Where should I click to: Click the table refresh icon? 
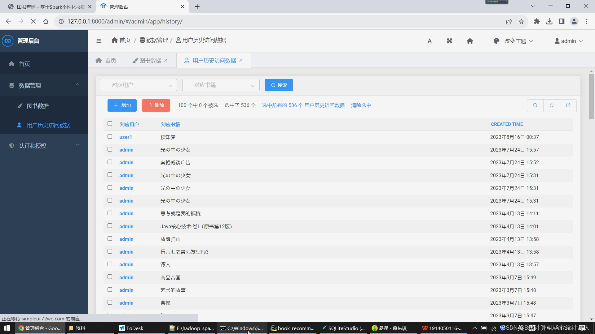(x=552, y=105)
